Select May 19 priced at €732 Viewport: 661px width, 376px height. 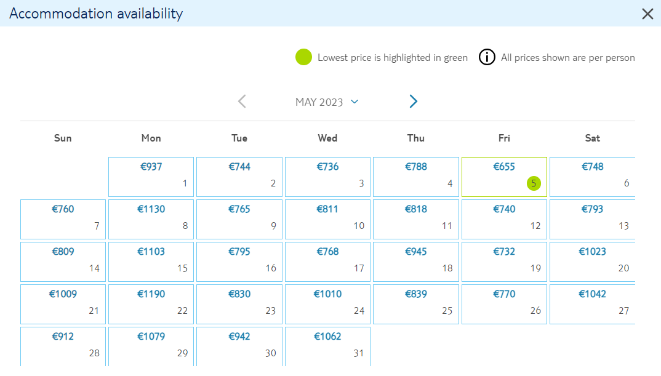[x=504, y=262]
